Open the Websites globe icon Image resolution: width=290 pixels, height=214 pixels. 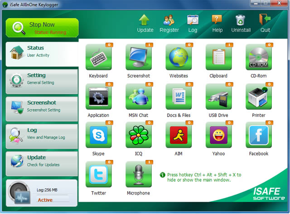click(179, 57)
